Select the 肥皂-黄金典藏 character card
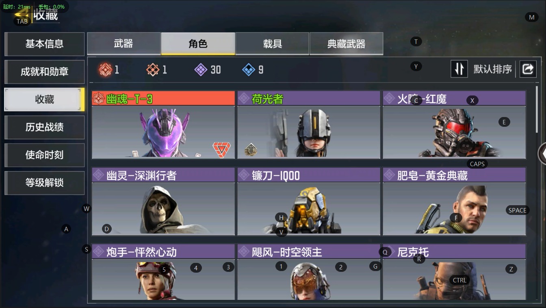The height and width of the screenshot is (308, 546). [x=454, y=202]
